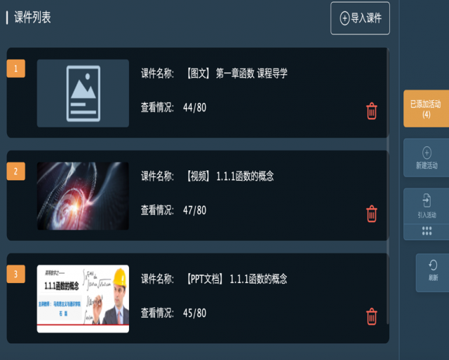Click the refresh arrow icon above 刷新
This screenshot has height=360, width=449.
433,265
